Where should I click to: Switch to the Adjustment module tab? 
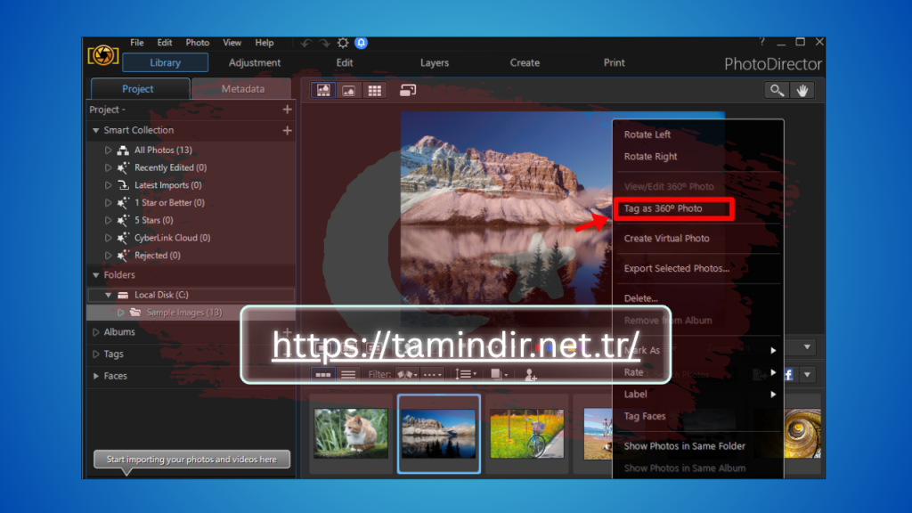[x=254, y=63]
